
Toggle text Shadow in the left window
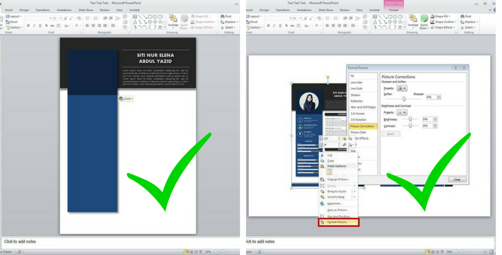47,25
